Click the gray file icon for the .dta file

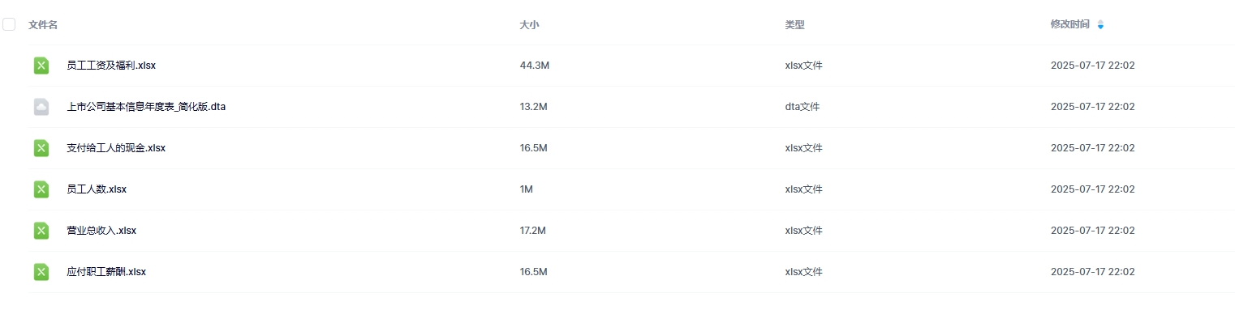coord(41,107)
